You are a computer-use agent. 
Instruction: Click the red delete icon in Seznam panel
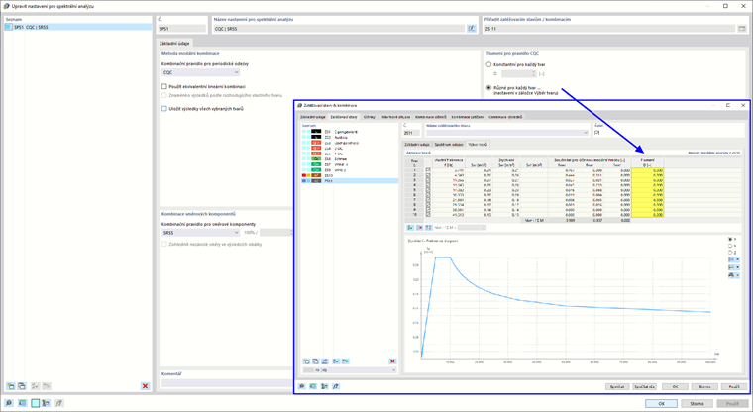[145, 386]
